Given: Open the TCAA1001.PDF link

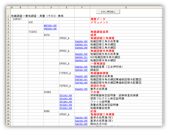Looking at the screenshot, I should [x=81, y=118].
